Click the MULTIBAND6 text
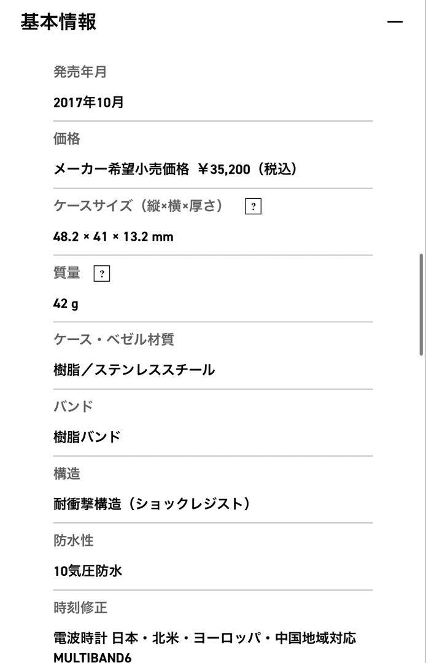The height and width of the screenshot is (663, 426). (92, 657)
